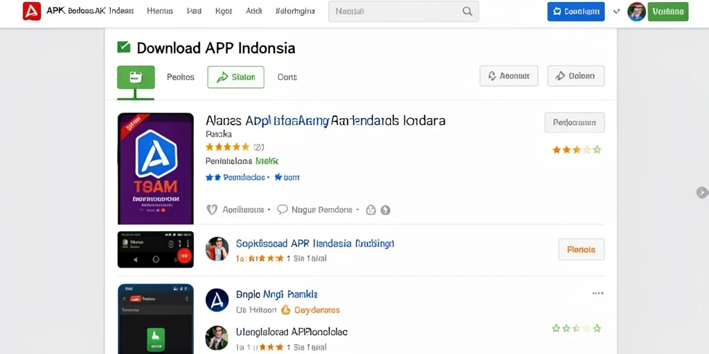This screenshot has width=709, height=354.
Task: Click the APK Indeas site title text
Action: pyautogui.click(x=90, y=11)
